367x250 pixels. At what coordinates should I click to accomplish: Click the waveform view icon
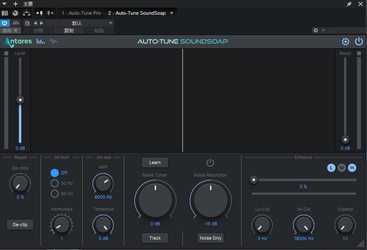coord(54,41)
